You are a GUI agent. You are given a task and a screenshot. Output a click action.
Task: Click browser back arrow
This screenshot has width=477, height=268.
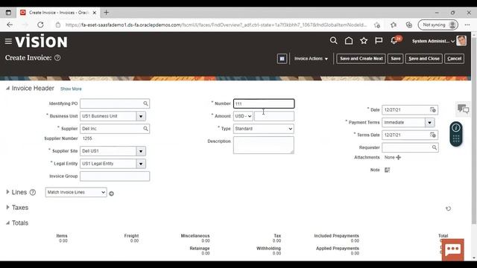10,25
